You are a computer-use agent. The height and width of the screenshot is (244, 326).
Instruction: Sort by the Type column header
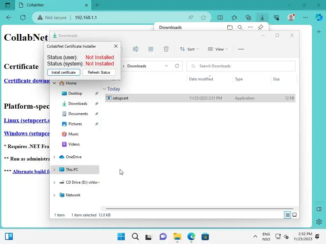click(x=239, y=79)
